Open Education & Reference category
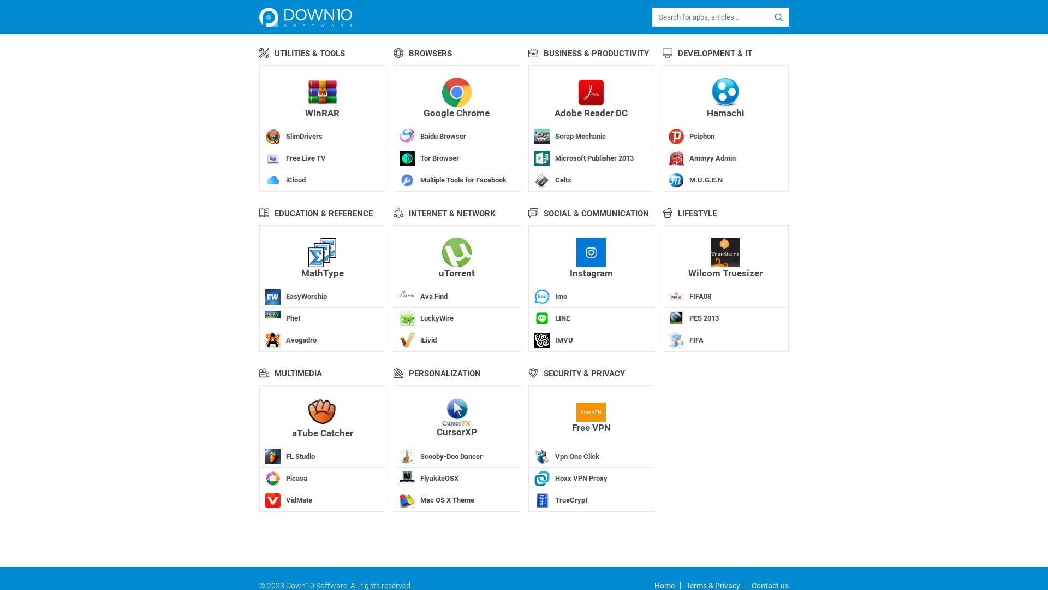This screenshot has width=1048, height=590. coord(324,214)
